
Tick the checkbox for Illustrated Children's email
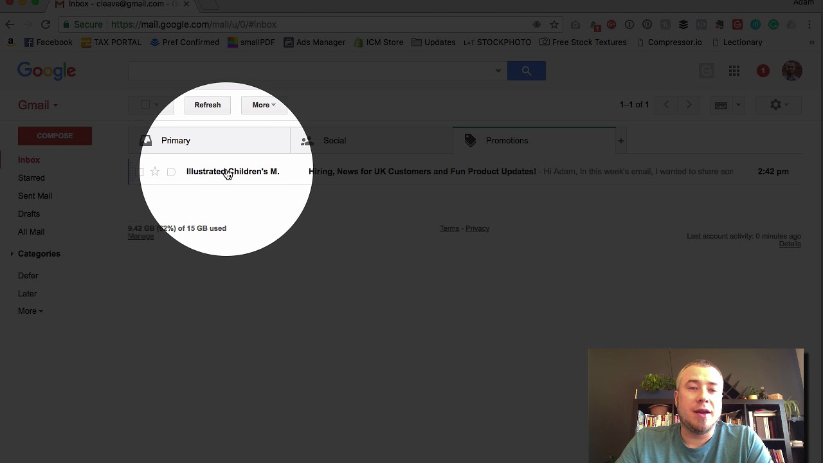[x=140, y=172]
